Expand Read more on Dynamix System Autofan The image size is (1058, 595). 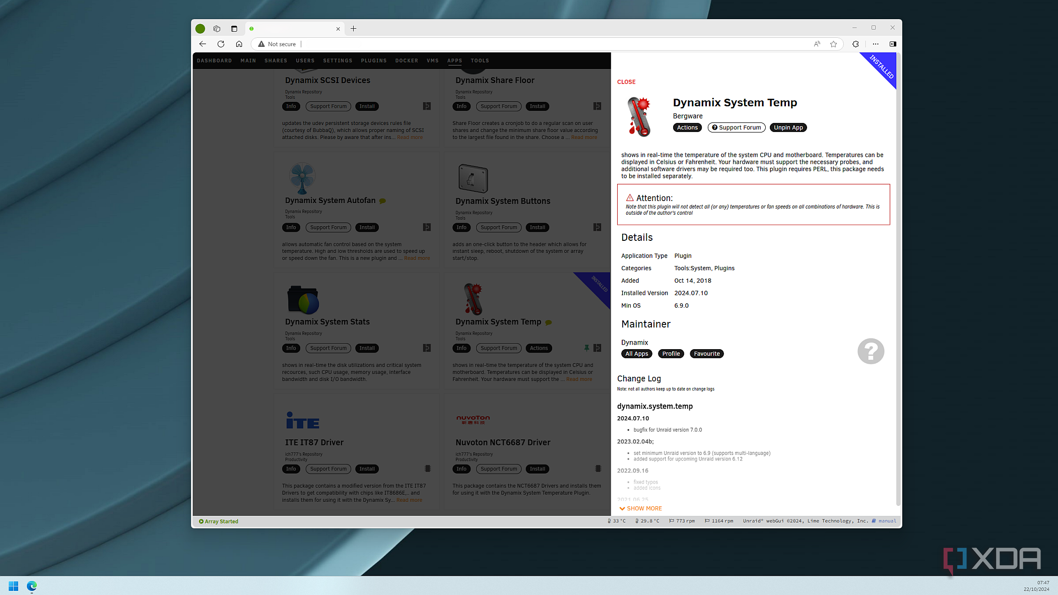pyautogui.click(x=417, y=258)
